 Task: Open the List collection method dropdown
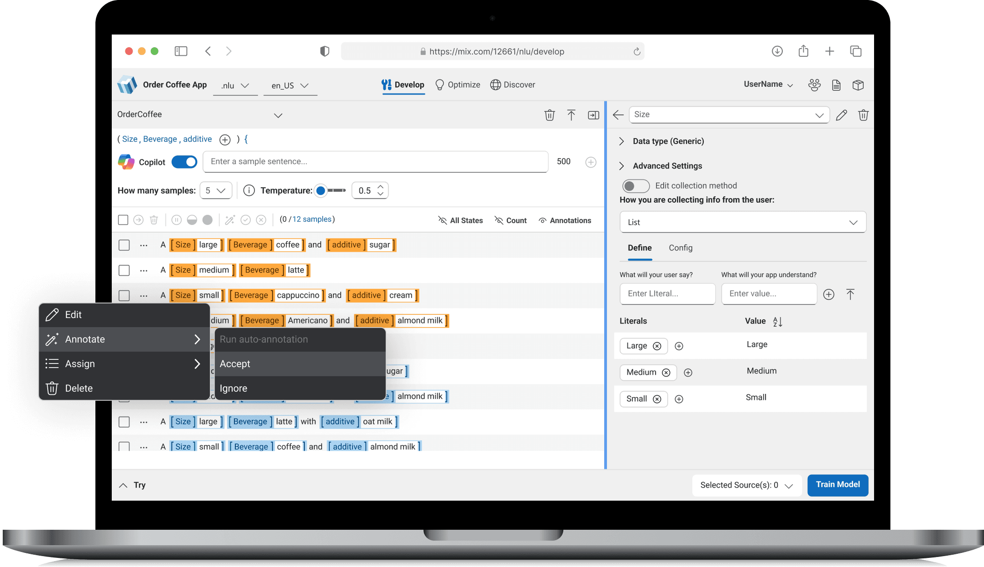tap(742, 222)
